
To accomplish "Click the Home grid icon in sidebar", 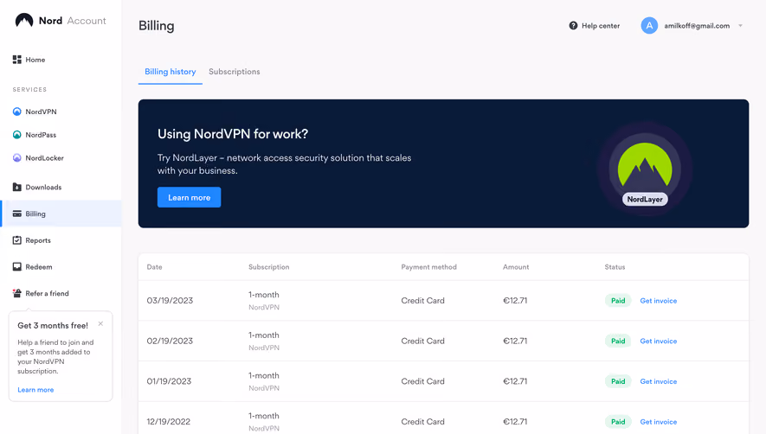I will 17,60.
